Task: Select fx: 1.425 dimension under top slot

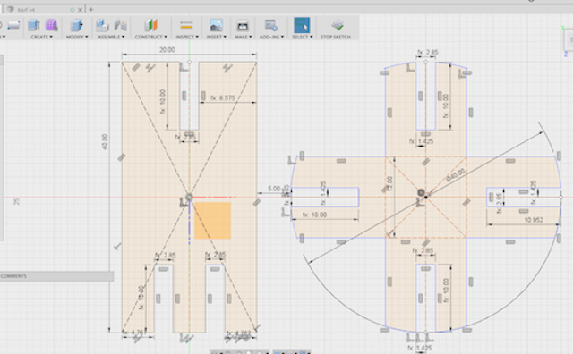Action: click(422, 141)
